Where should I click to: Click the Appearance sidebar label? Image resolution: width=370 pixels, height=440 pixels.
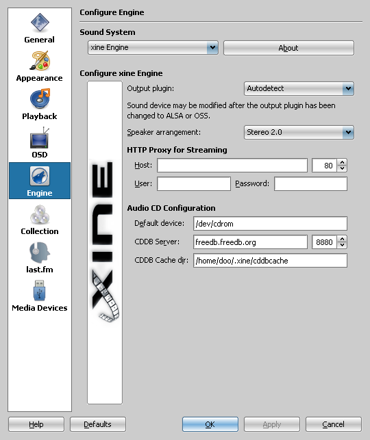(x=39, y=78)
